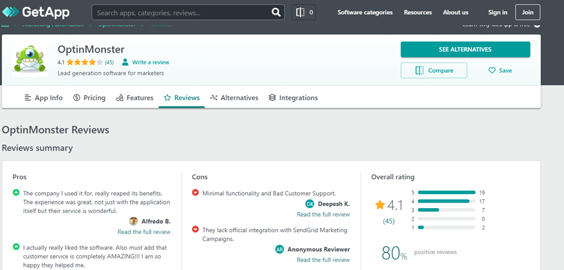
Task: Click the (45) reviews count in header
Action: [109, 62]
